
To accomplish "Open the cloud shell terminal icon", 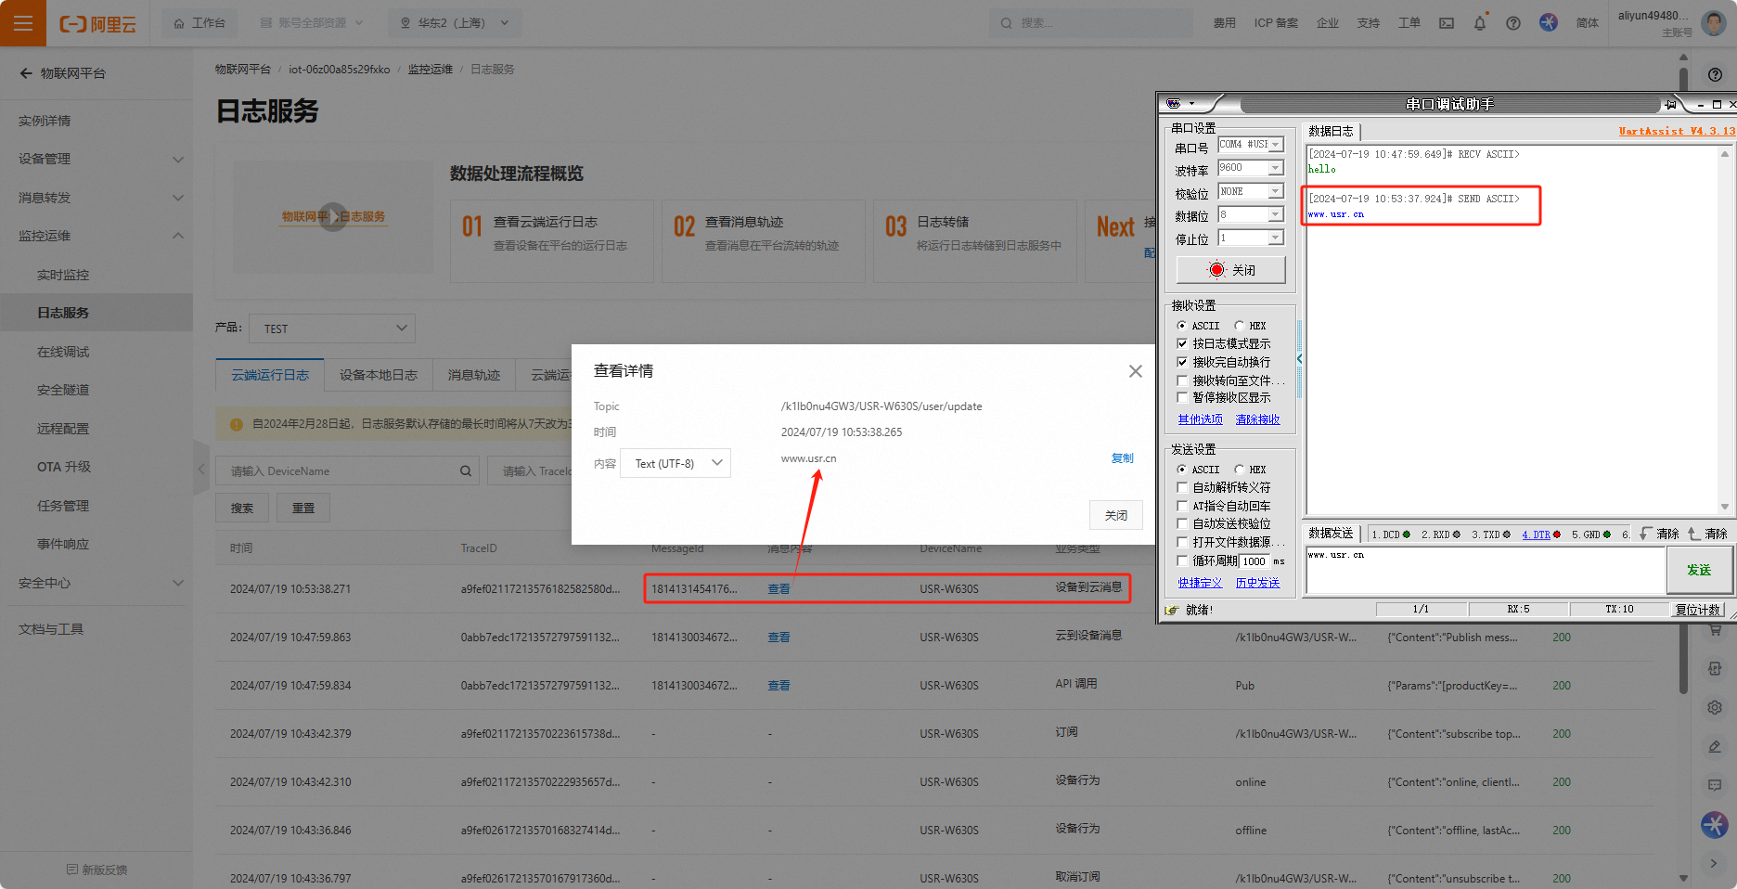I will [x=1446, y=23].
